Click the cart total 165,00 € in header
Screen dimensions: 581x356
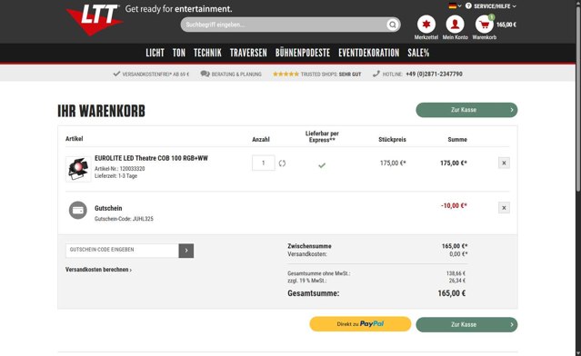click(506, 25)
